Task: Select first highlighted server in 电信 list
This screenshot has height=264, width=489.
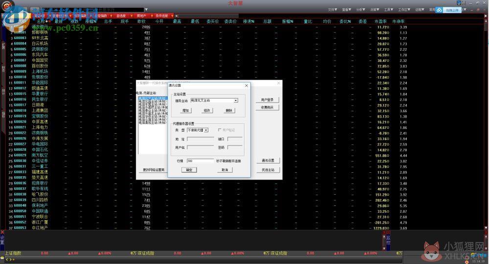Action: [x=153, y=99]
